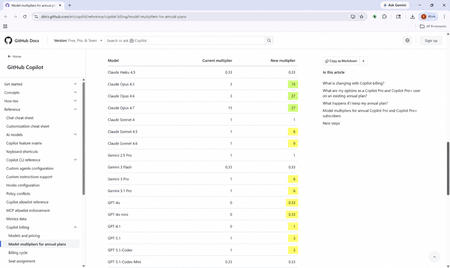Open Chat cheat sheet page
This screenshot has height=268, width=450.
point(20,118)
